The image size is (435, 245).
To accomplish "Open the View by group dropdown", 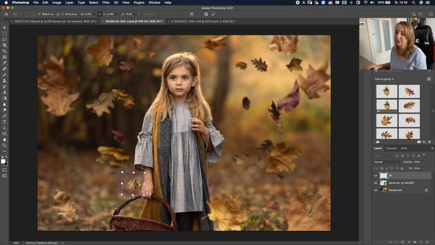I will (384, 79).
